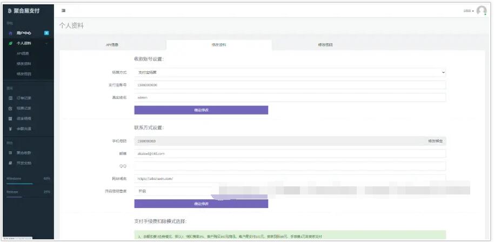Click the green fee-mode notice box
494x242 pixels.
290,236
